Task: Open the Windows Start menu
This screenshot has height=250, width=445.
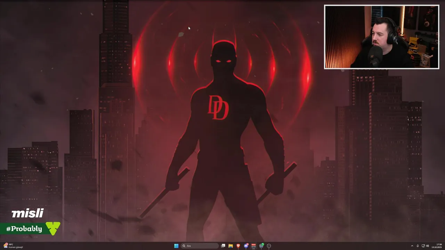Action: [176, 246]
